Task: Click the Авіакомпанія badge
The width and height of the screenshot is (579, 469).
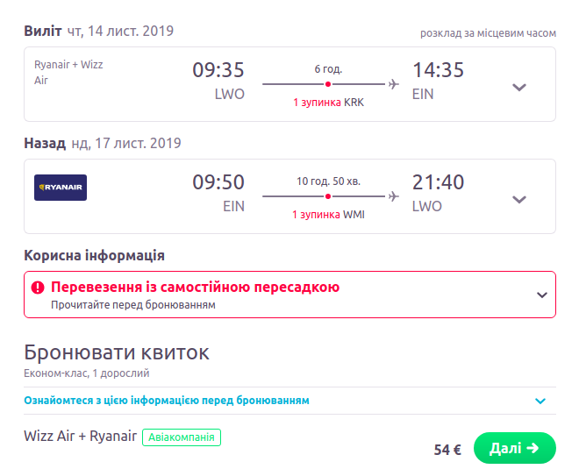Action: tap(182, 437)
